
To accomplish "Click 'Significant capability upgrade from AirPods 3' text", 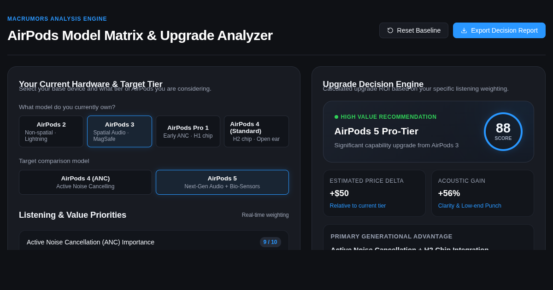I will [396, 145].
